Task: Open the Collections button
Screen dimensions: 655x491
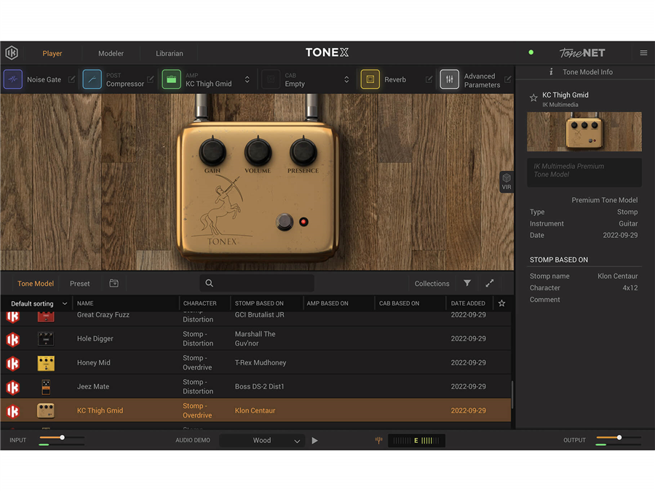Action: coord(432,284)
